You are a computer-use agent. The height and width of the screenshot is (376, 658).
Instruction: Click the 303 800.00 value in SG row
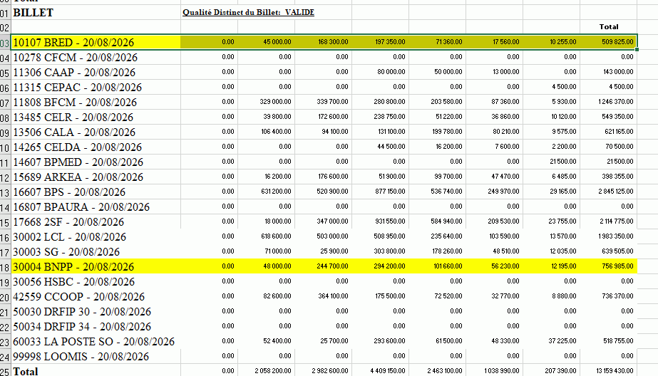pyautogui.click(x=389, y=251)
